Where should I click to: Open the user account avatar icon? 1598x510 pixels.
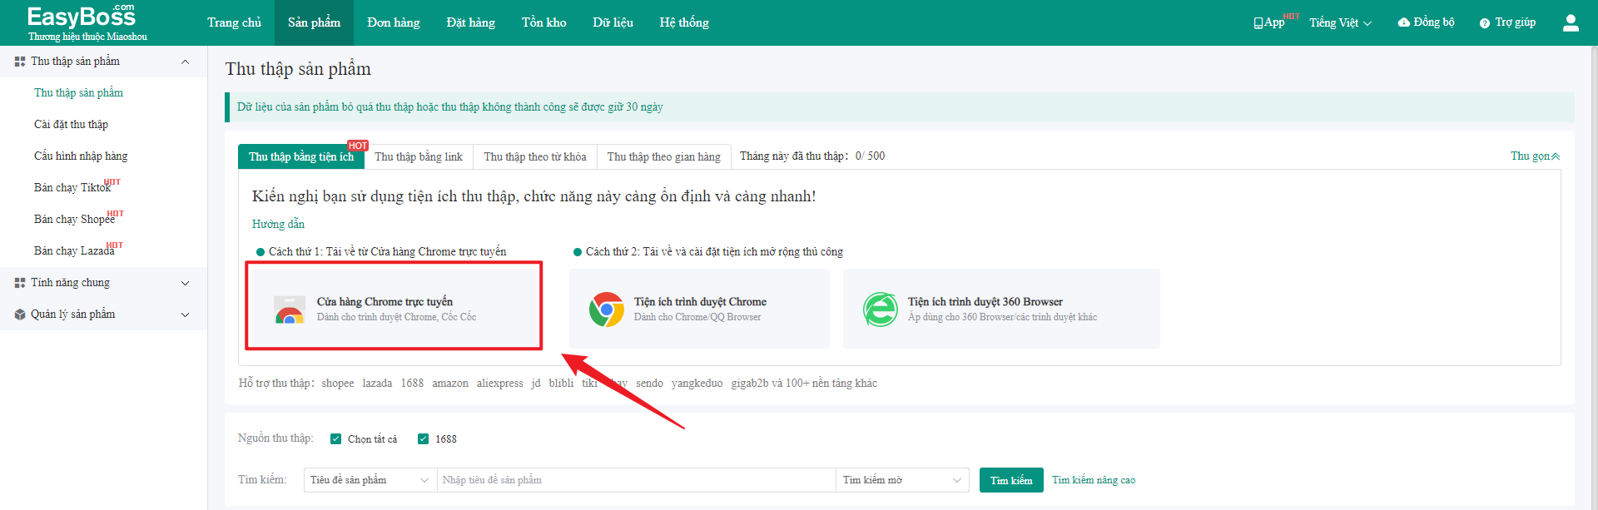click(1571, 22)
